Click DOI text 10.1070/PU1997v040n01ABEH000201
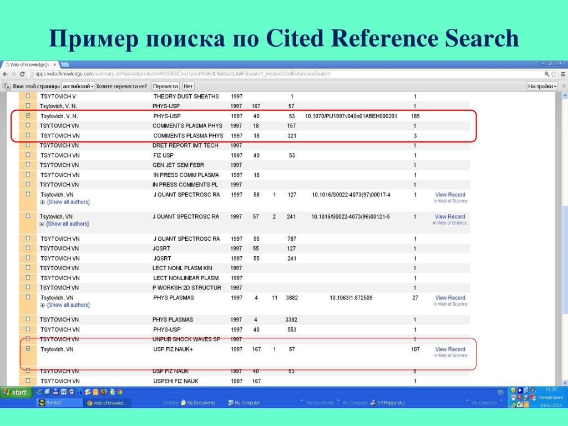 [351, 116]
